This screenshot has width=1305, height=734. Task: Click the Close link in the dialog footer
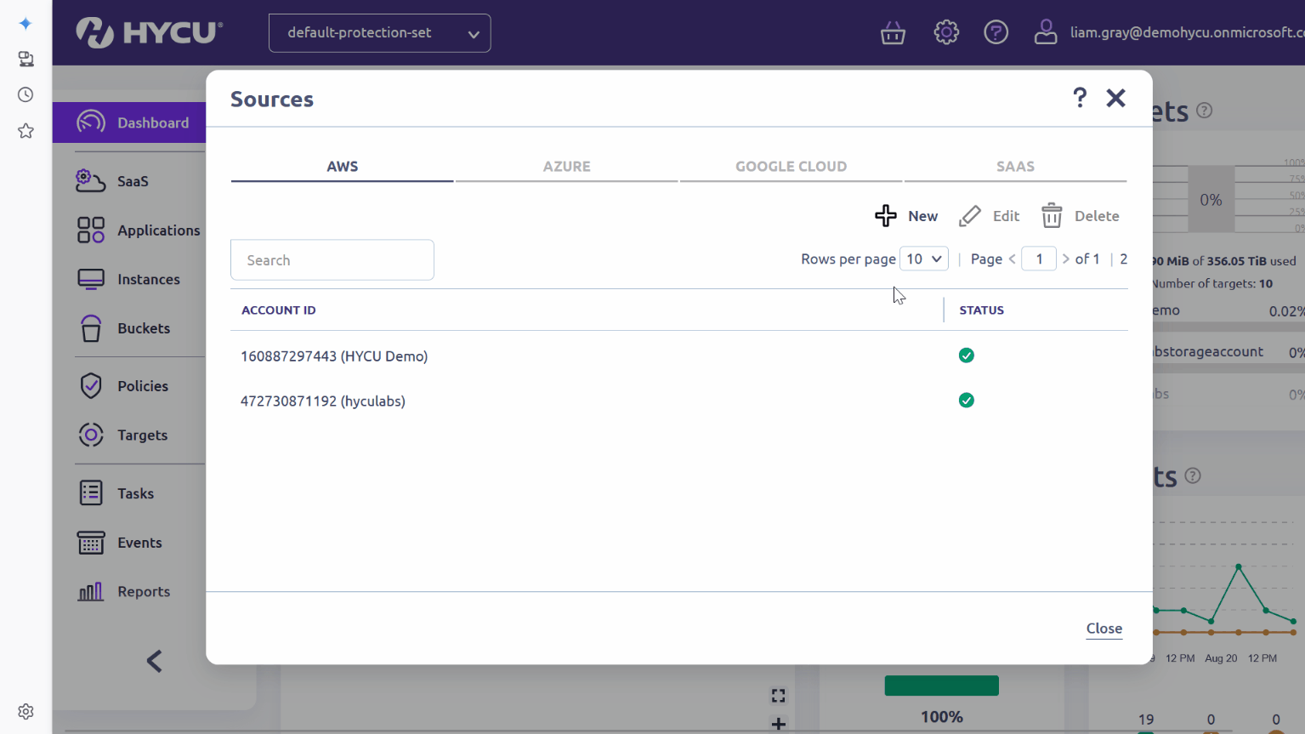coord(1104,629)
